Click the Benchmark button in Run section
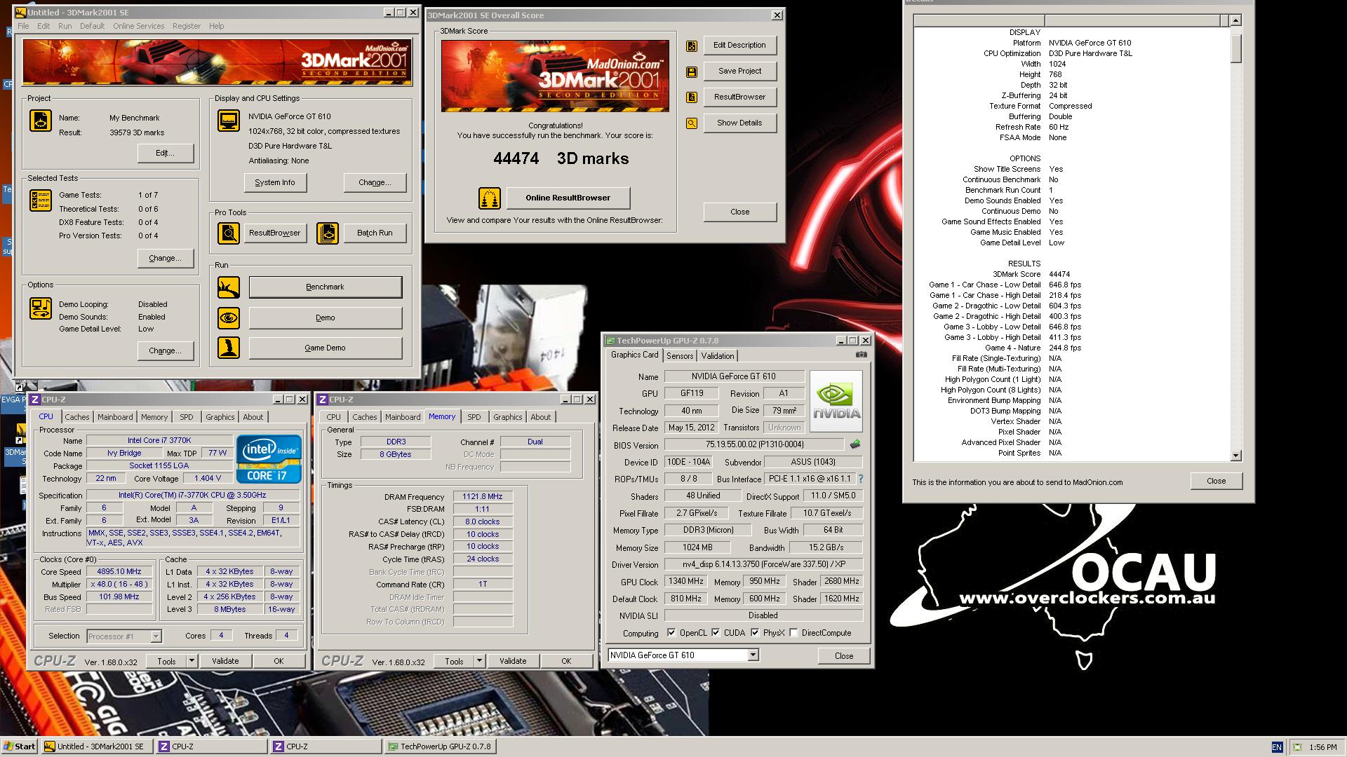 [x=326, y=287]
